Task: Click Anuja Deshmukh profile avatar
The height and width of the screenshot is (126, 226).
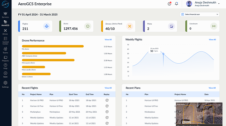Action: click(x=189, y=4)
